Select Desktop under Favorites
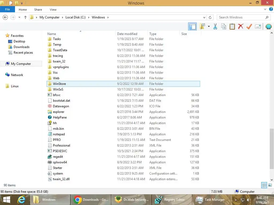This screenshot has width=274, height=205. (19, 41)
